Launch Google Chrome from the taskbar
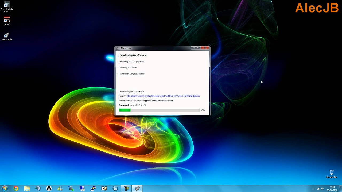The width and height of the screenshot is (342, 192). 16,189
